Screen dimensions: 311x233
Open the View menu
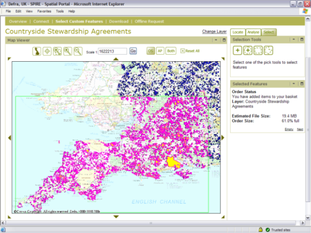click(x=29, y=11)
